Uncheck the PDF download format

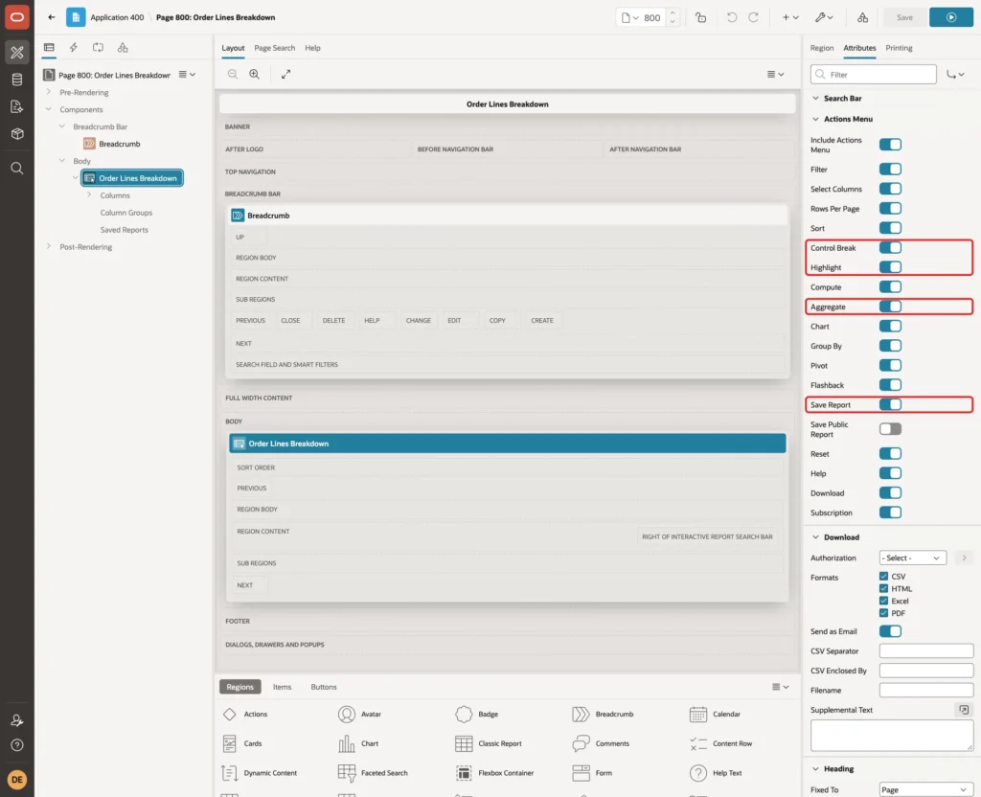pyautogui.click(x=883, y=613)
